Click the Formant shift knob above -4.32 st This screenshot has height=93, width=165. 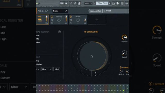tap(121, 71)
